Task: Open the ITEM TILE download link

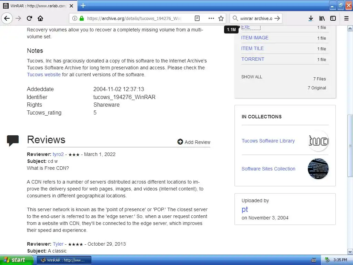Action: (252, 48)
